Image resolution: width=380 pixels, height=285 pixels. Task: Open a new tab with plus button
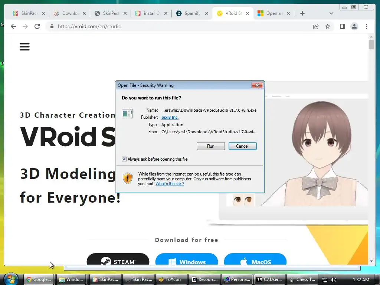302,13
